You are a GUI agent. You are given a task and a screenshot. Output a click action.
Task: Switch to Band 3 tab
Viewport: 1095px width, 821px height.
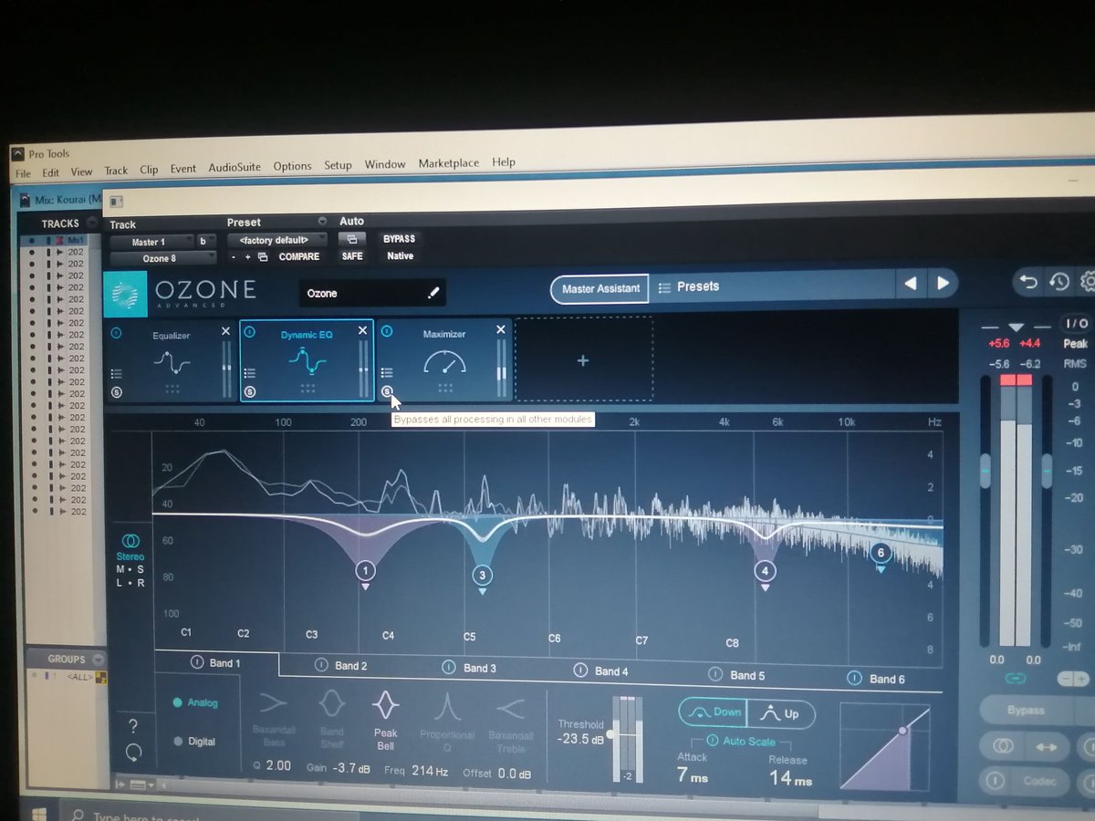470,669
